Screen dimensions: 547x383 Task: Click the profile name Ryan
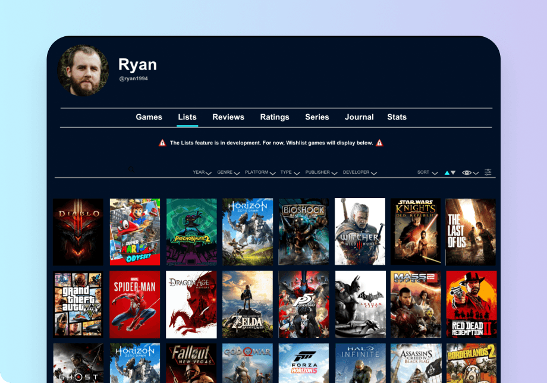click(137, 65)
